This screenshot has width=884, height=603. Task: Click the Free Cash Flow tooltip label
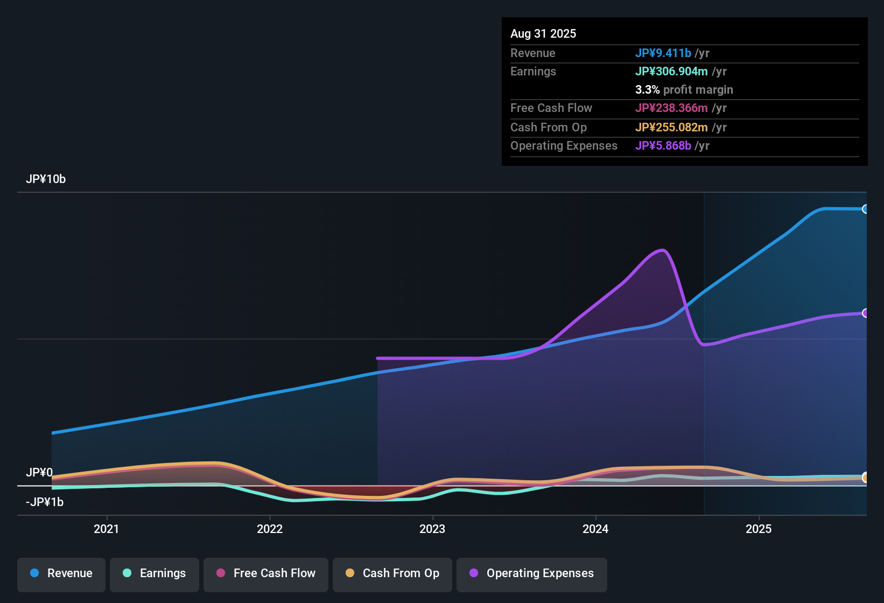coord(551,108)
